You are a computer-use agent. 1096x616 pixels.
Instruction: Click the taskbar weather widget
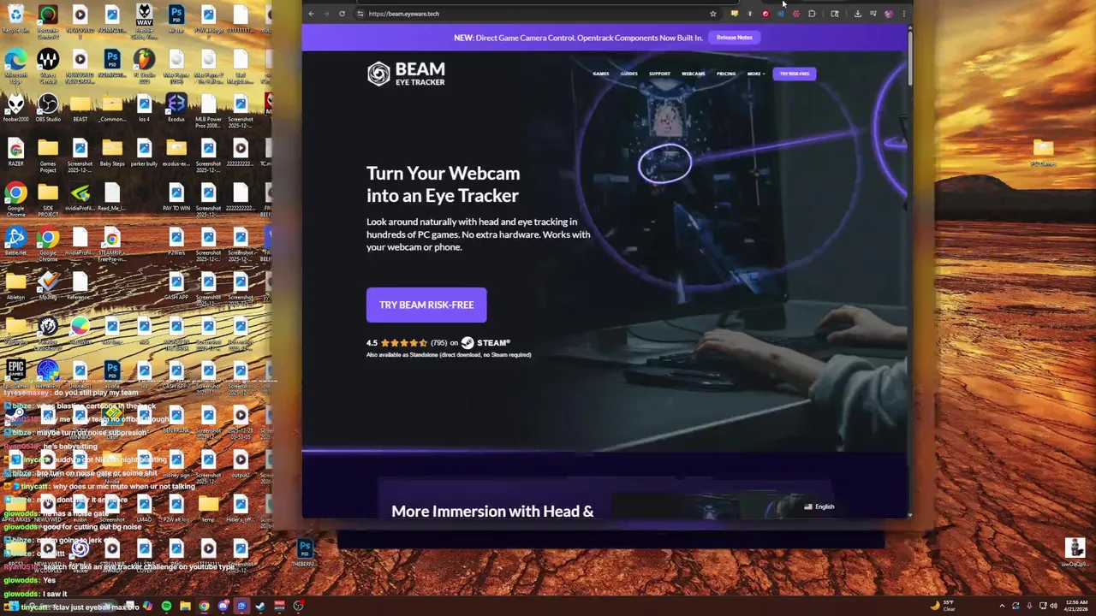click(943, 606)
